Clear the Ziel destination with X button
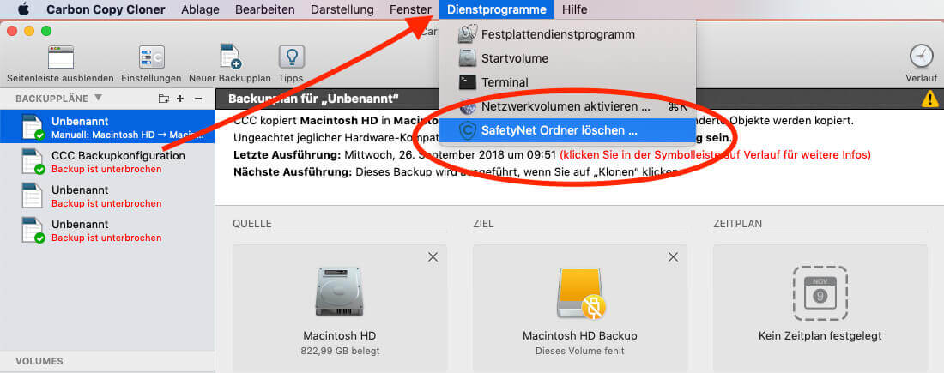944x373 pixels. tap(673, 257)
